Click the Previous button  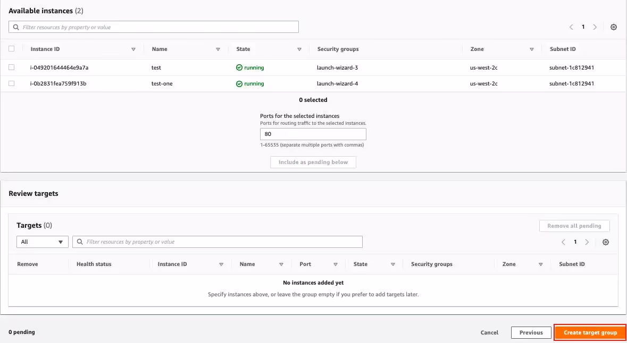coord(531,332)
